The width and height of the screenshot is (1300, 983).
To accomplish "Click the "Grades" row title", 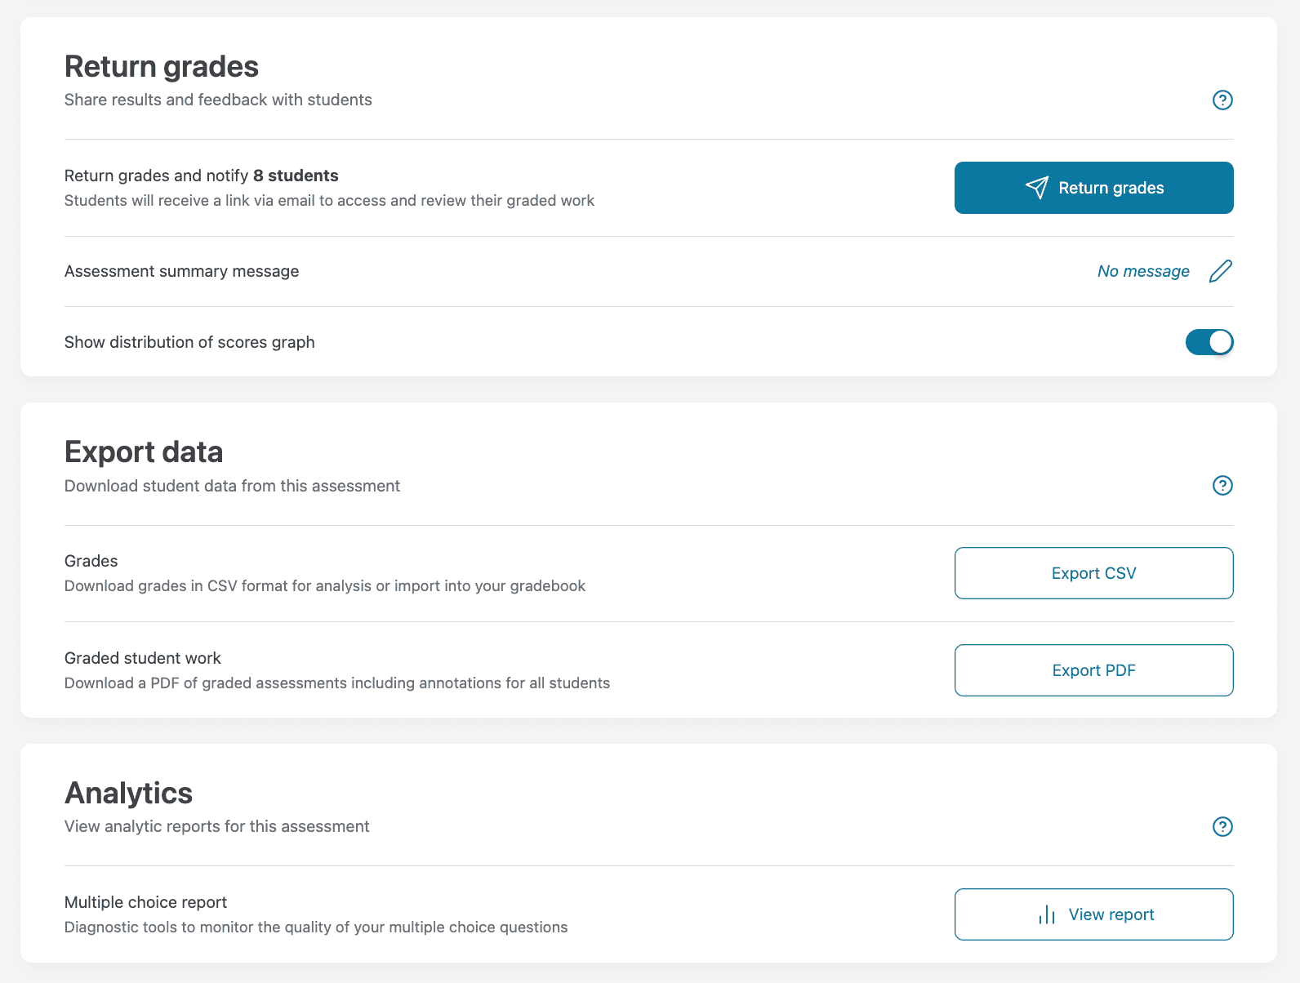I will [91, 561].
